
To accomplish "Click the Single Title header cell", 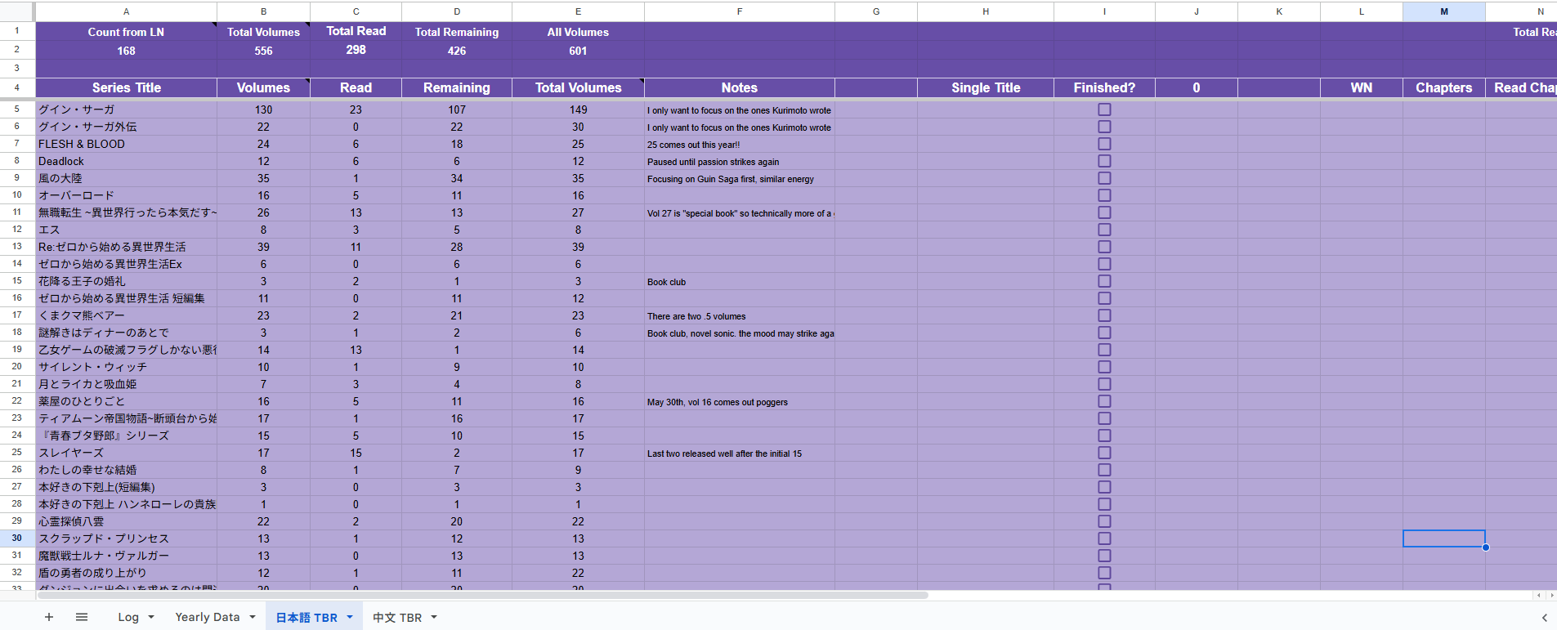I will (986, 87).
